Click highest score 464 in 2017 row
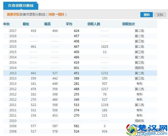The height and width of the screenshot is (136, 168). [55, 31]
